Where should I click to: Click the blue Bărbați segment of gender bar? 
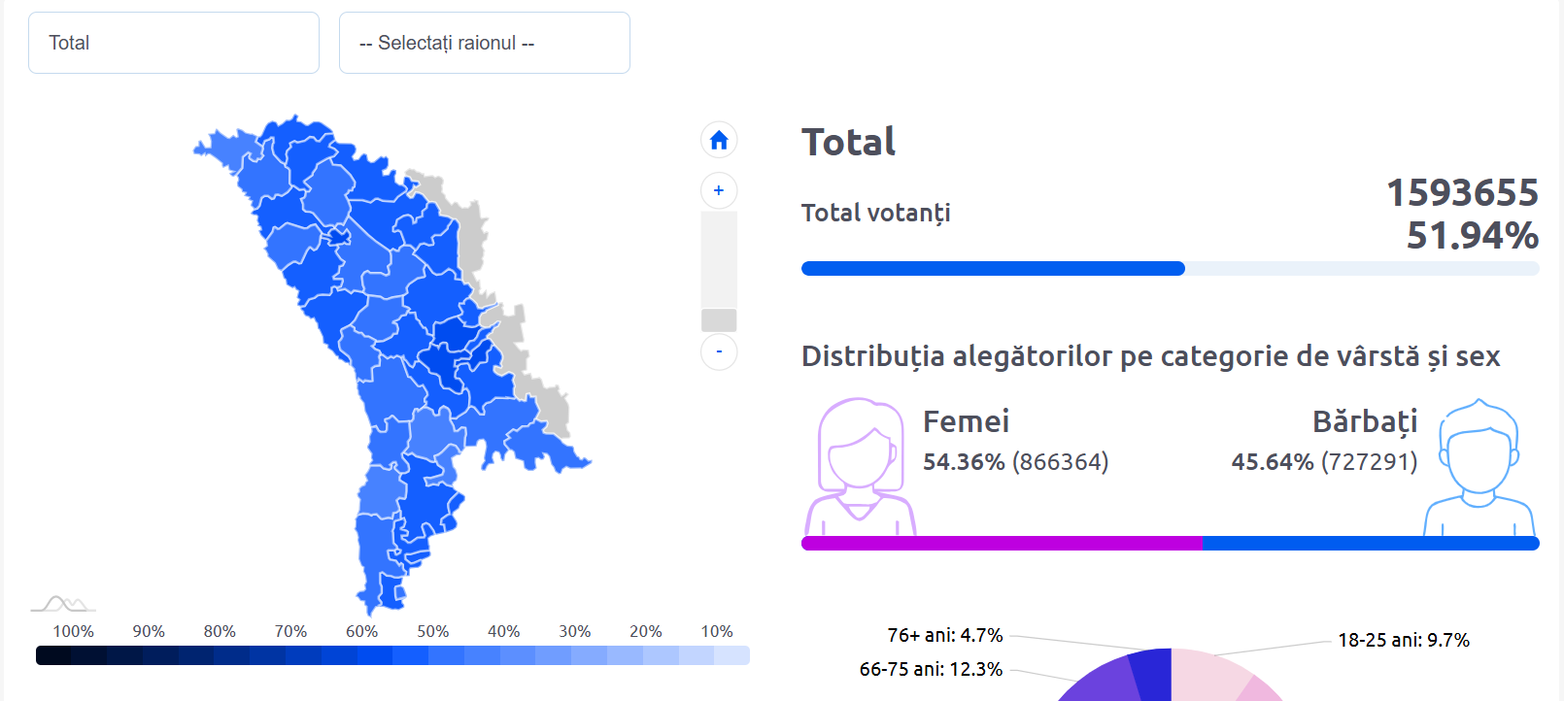(x=1370, y=543)
